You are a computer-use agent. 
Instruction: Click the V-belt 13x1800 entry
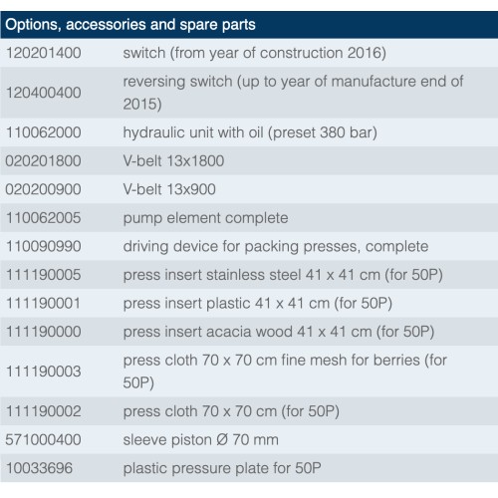[173, 161]
